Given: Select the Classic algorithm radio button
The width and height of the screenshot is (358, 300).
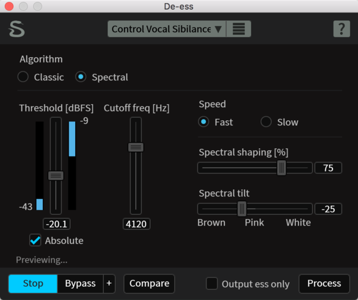Looking at the screenshot, I should 23,77.
